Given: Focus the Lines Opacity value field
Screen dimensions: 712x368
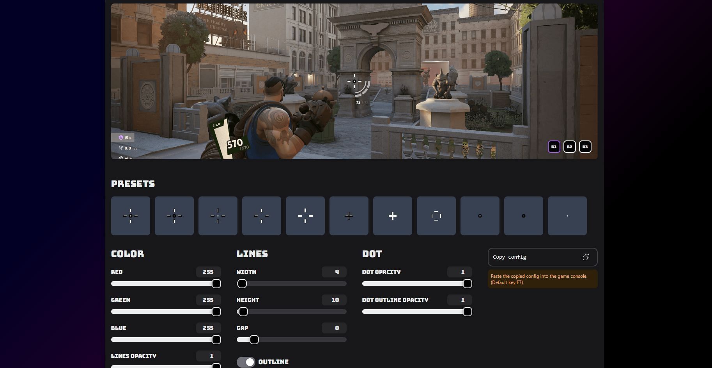Looking at the screenshot, I should (209, 356).
